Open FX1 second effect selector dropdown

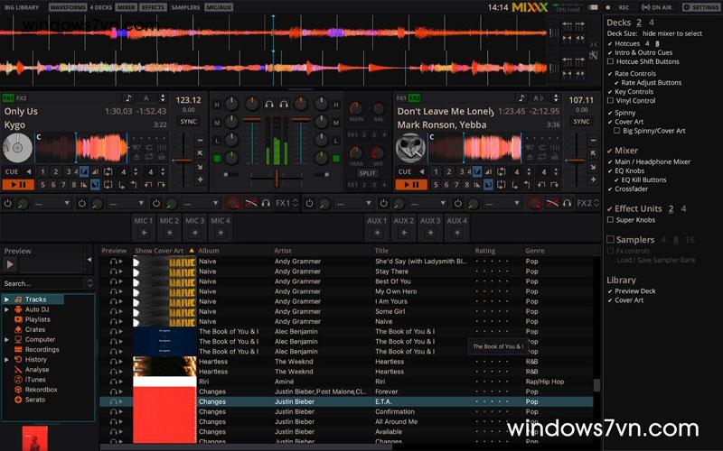coord(127,203)
